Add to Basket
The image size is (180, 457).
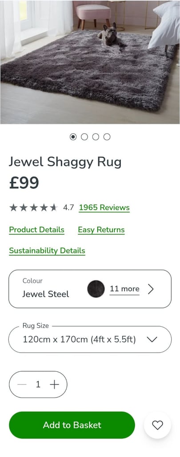[x=72, y=425]
